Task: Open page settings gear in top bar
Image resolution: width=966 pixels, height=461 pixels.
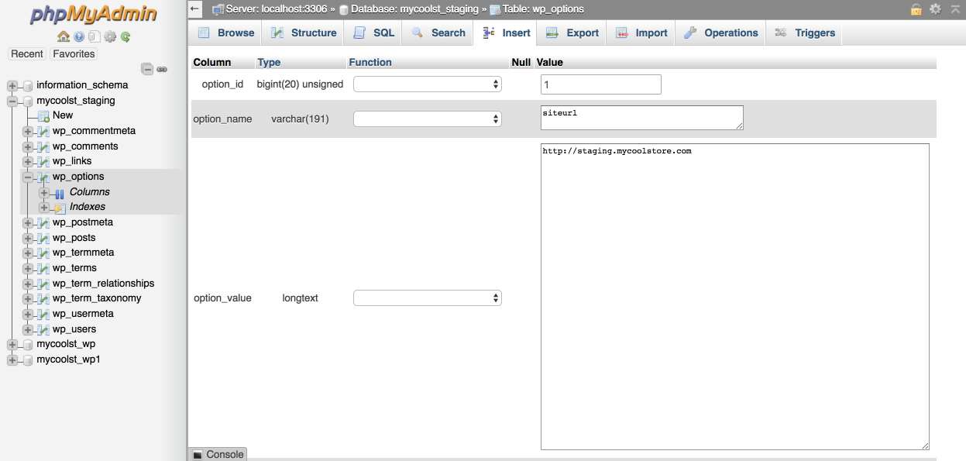Action: tap(935, 9)
